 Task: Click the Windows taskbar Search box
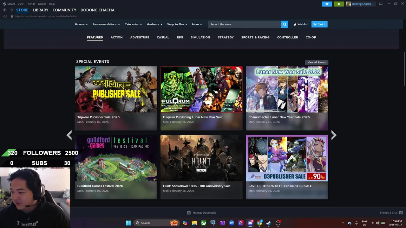pos(156,223)
